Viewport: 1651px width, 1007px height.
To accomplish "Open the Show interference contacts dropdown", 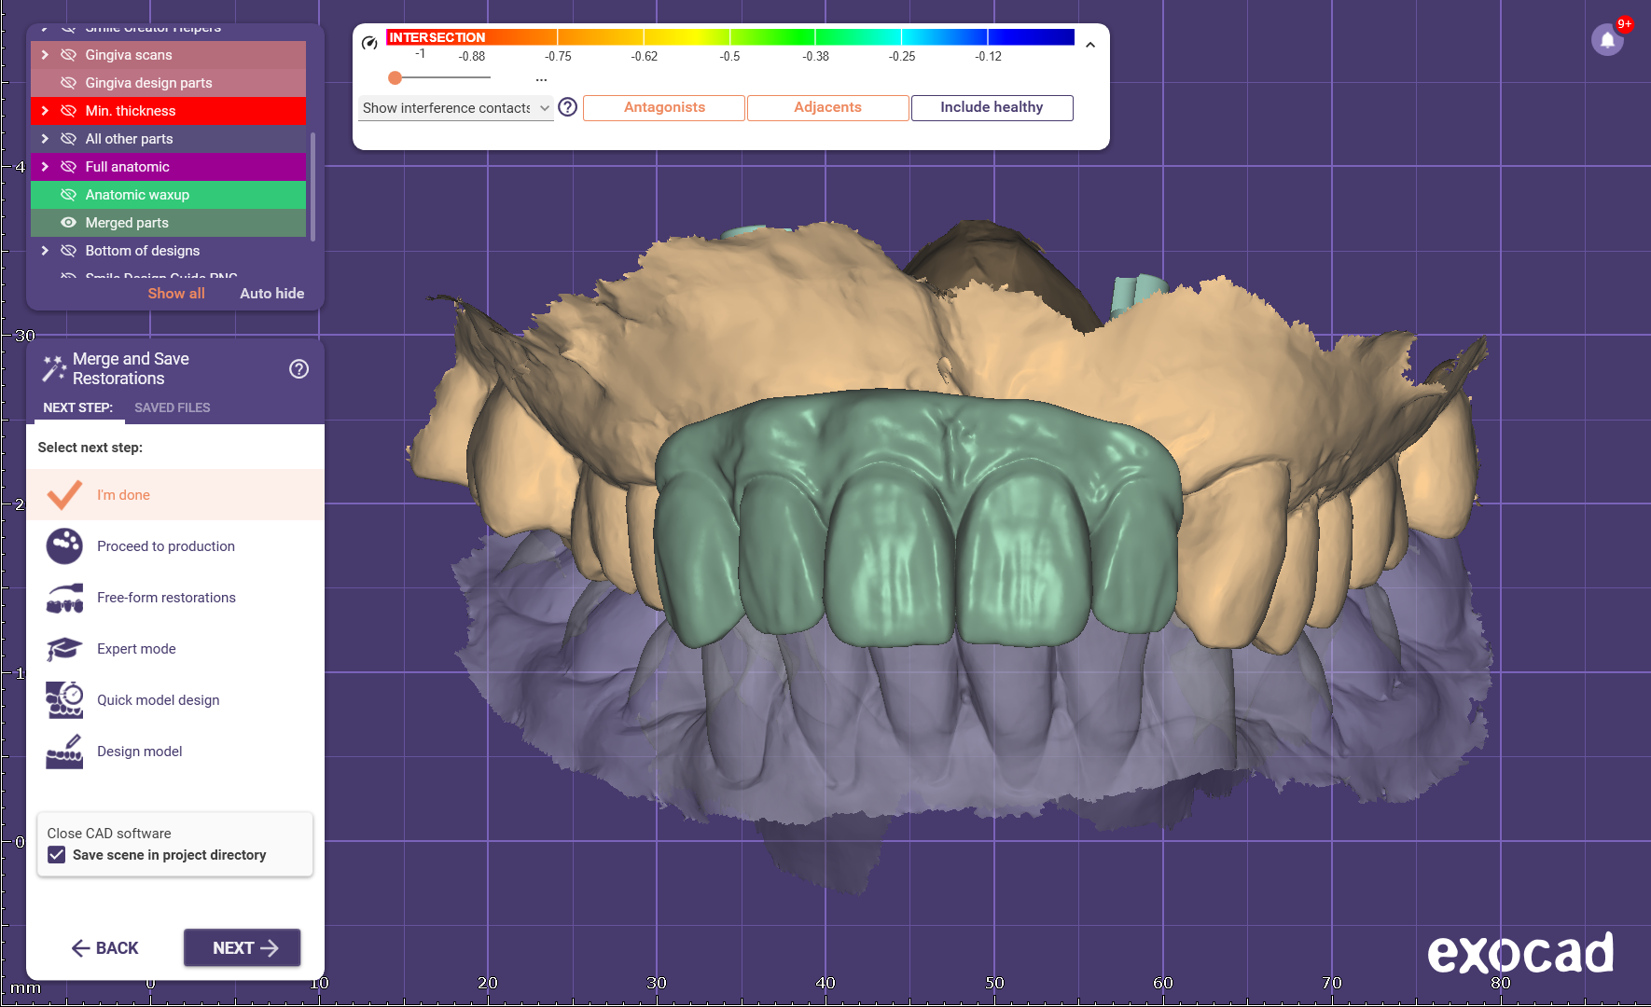I will click(x=455, y=108).
